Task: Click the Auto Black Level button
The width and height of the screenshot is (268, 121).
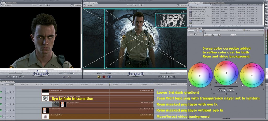Action: (219, 91)
